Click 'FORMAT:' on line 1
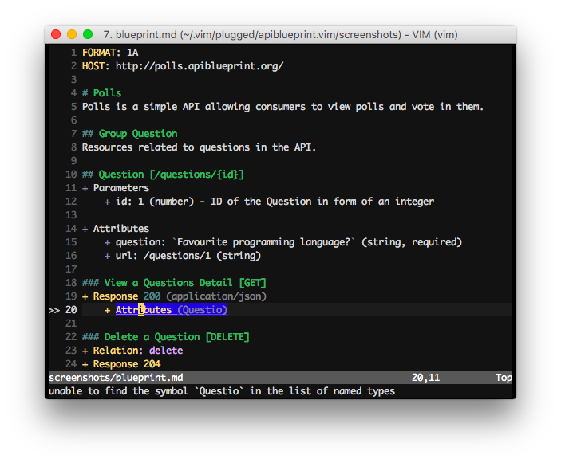561x463 pixels. tap(101, 53)
